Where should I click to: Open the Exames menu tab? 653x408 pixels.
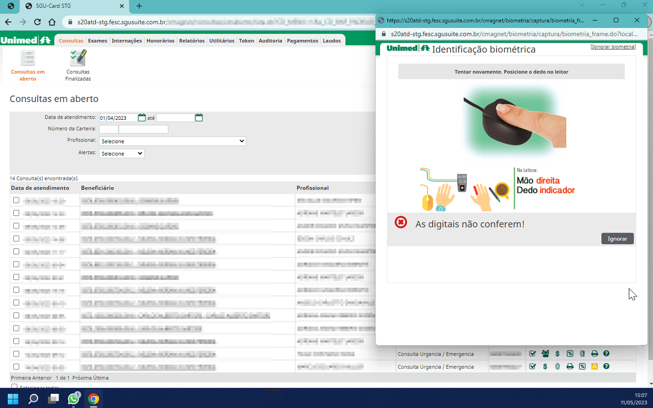(97, 41)
